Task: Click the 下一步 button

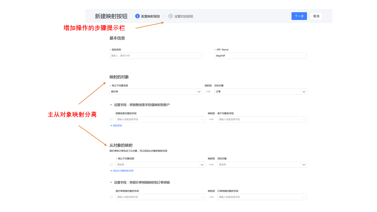Action: tap(299, 16)
